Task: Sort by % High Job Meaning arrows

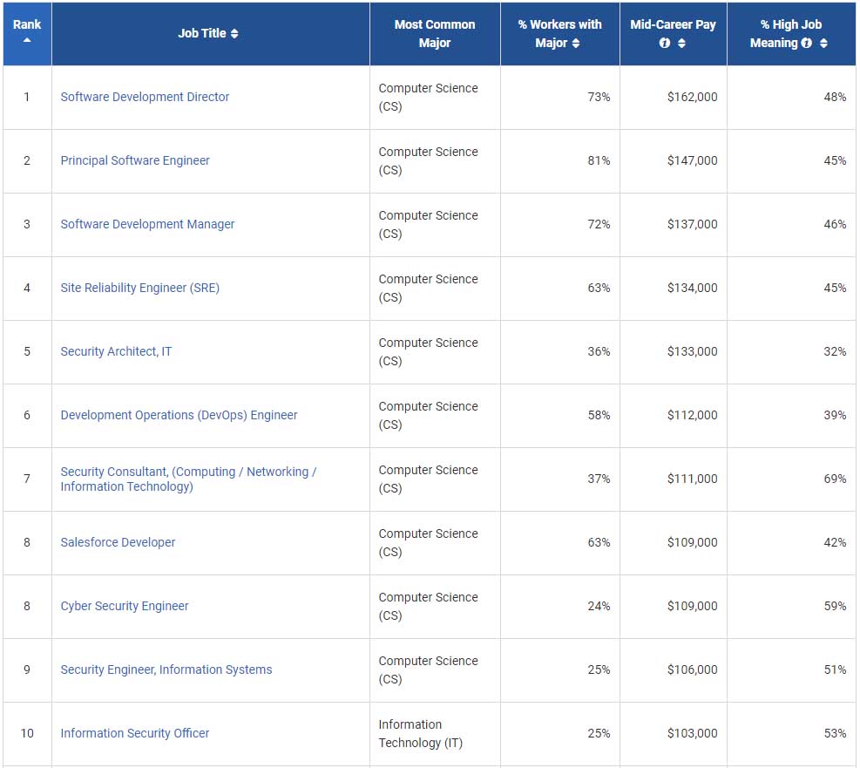Action: [823, 43]
